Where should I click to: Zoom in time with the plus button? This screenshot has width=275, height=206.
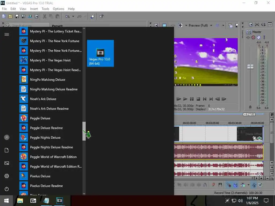tap(261, 178)
